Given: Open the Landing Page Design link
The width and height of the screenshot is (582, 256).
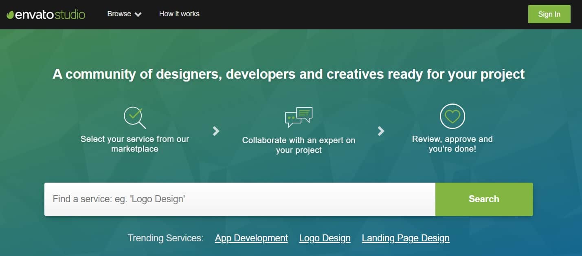Looking at the screenshot, I should (x=406, y=238).
